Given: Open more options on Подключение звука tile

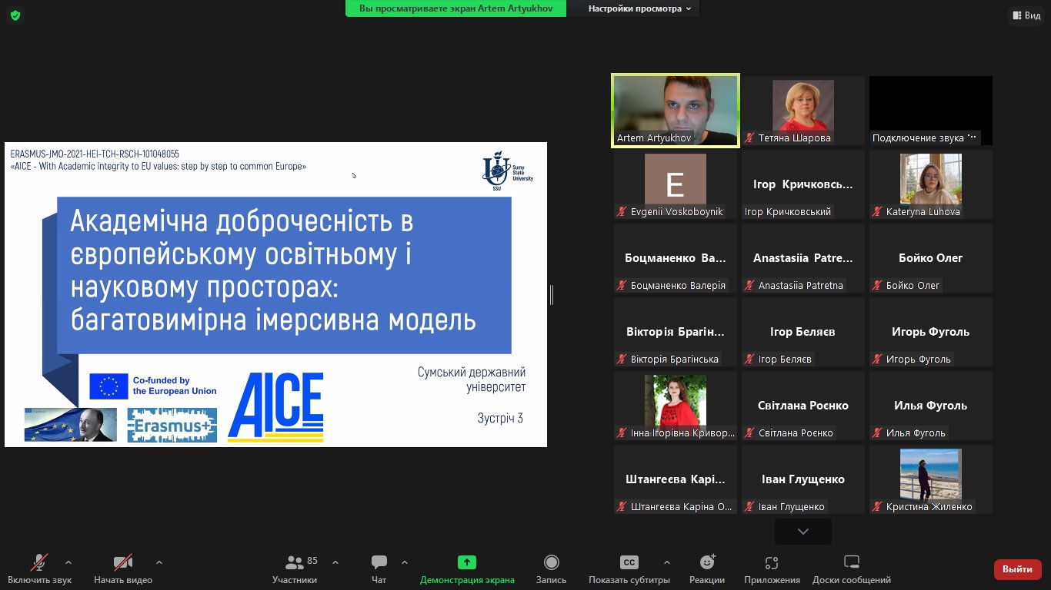Looking at the screenshot, I should (972, 138).
